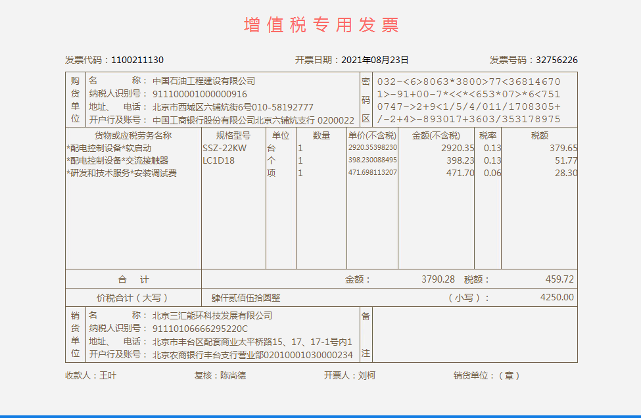The width and height of the screenshot is (641, 418).
Task: Click the 税额 column header
Action: tap(540, 135)
